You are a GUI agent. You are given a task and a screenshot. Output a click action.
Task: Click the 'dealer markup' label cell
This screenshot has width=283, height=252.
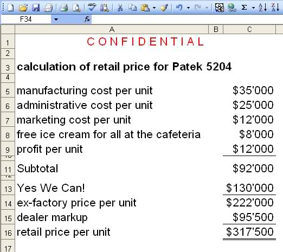(x=112, y=217)
